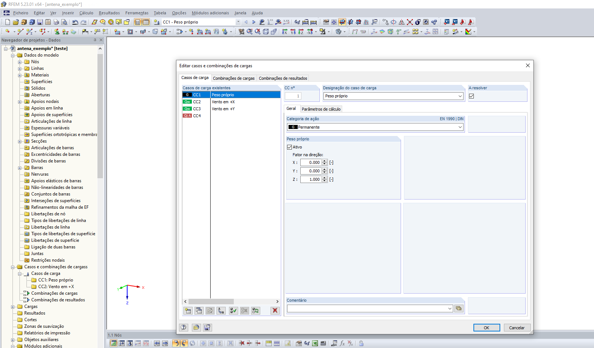Image resolution: width=594 pixels, height=348 pixels.
Task: Create a new load case in dialog
Action: (188, 311)
